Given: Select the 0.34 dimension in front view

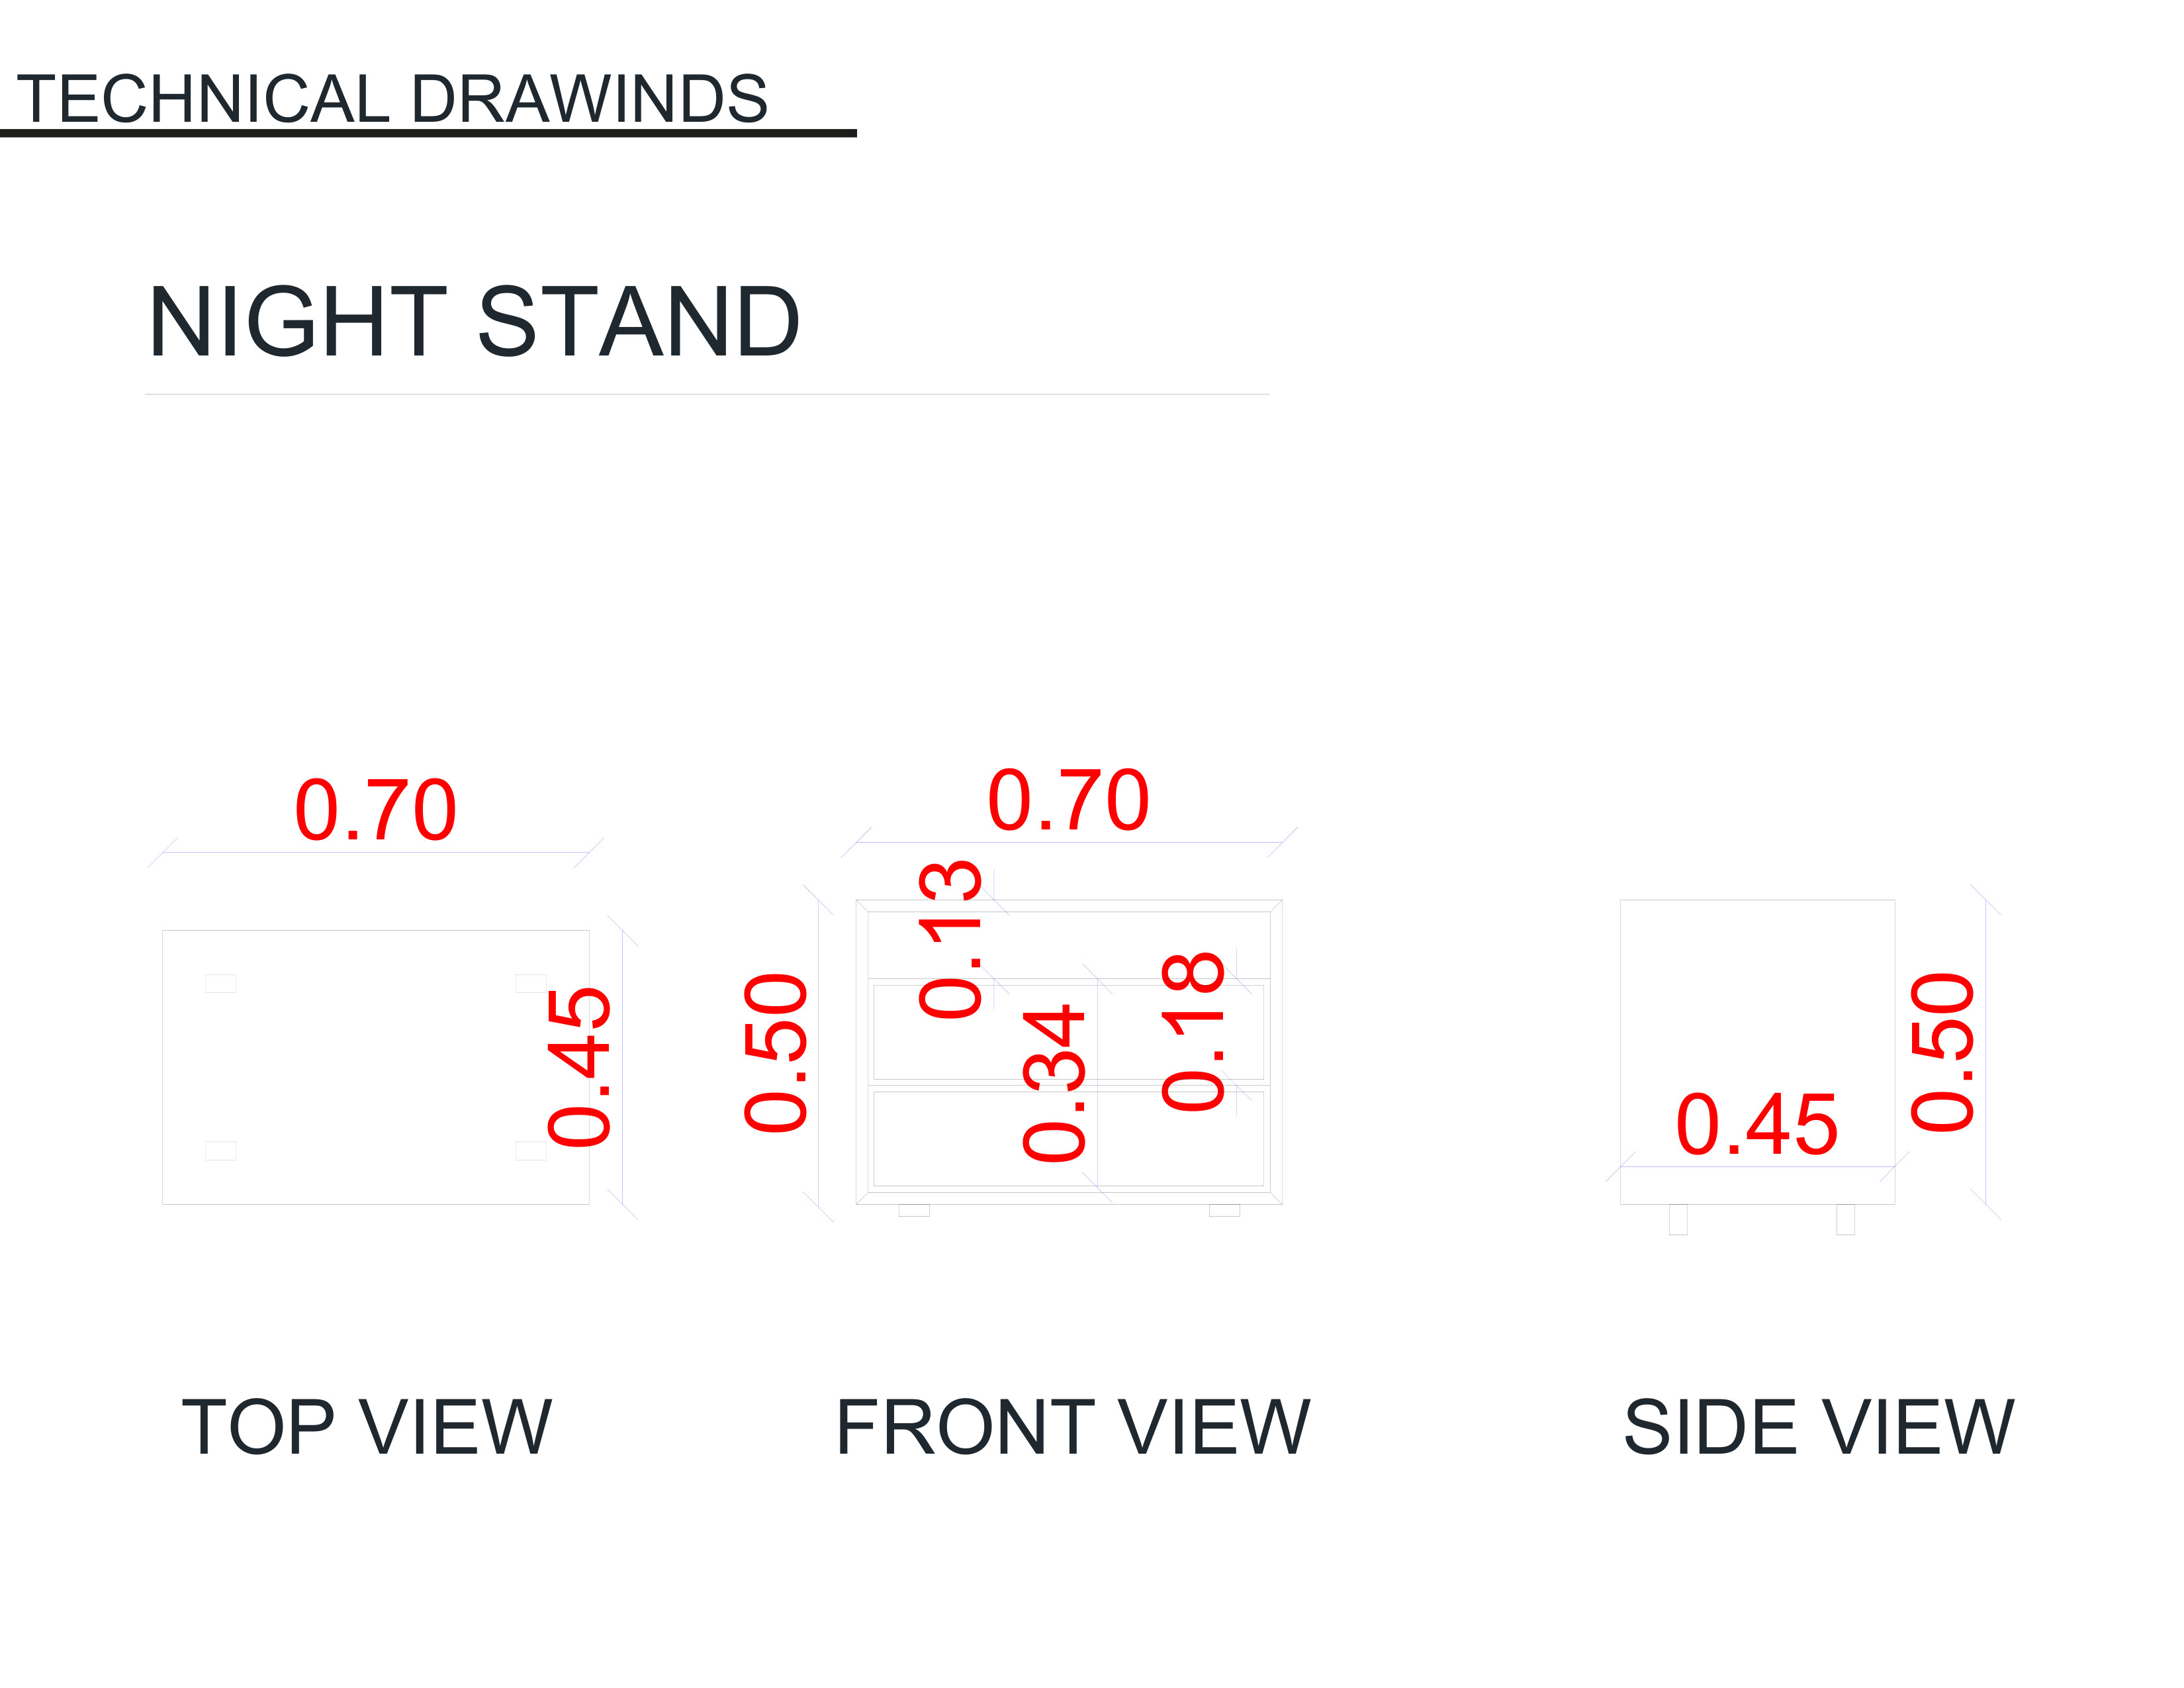Looking at the screenshot, I should (1054, 1084).
